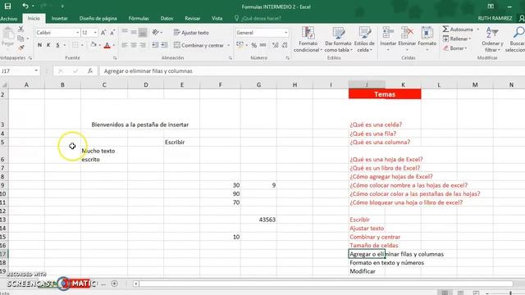Screen dimensions: 525x295
Task: Click the Save icon in the title bar
Action: (7, 6)
